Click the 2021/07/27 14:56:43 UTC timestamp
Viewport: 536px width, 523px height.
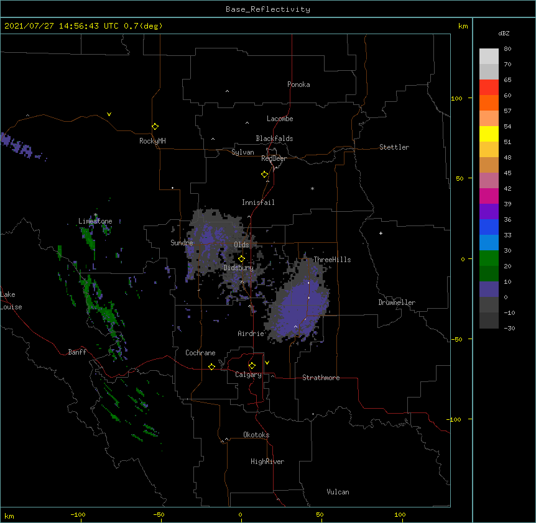(62, 26)
